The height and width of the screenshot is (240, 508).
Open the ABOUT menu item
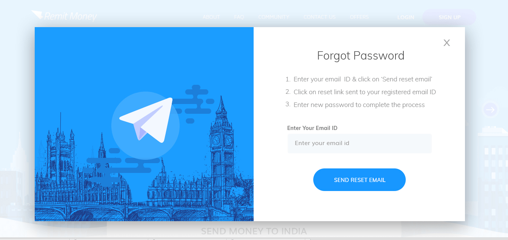(211, 17)
